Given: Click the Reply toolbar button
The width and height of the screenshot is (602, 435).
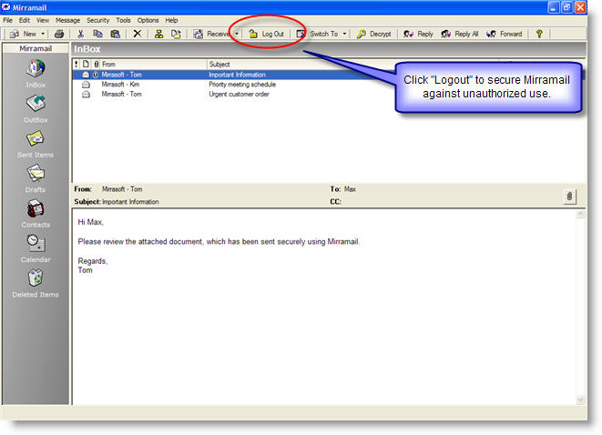Looking at the screenshot, I should pos(418,34).
